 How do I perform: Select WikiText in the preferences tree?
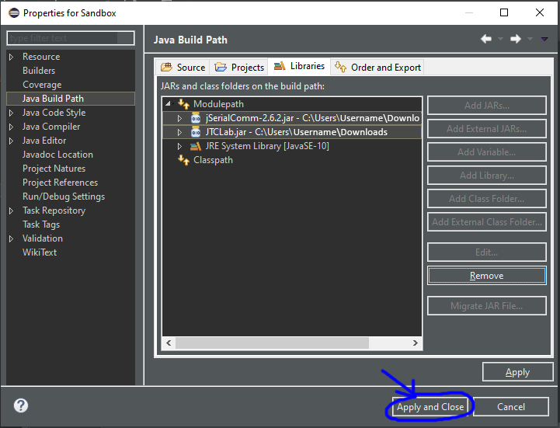coord(40,252)
